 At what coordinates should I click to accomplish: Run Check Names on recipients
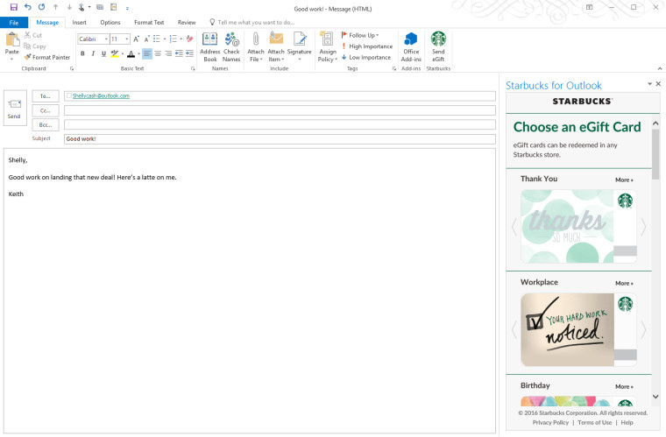click(231, 46)
